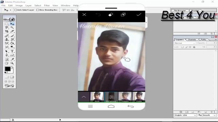The height and width of the screenshot is (122, 218).
Task: Select the Brush tool
Action: tap(12, 36)
